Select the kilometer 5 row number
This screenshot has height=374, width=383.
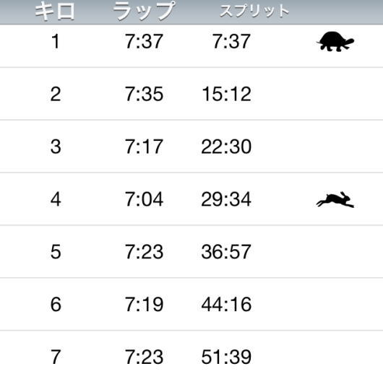coord(56,252)
